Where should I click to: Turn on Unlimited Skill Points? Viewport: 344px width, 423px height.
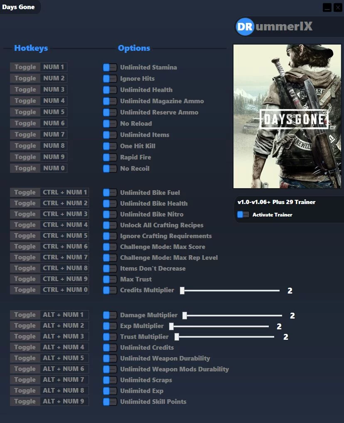pyautogui.click(x=110, y=402)
